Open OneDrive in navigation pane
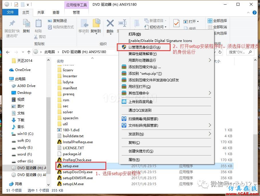Image resolution: width=260 pixels, height=196 pixels. tap(20, 70)
